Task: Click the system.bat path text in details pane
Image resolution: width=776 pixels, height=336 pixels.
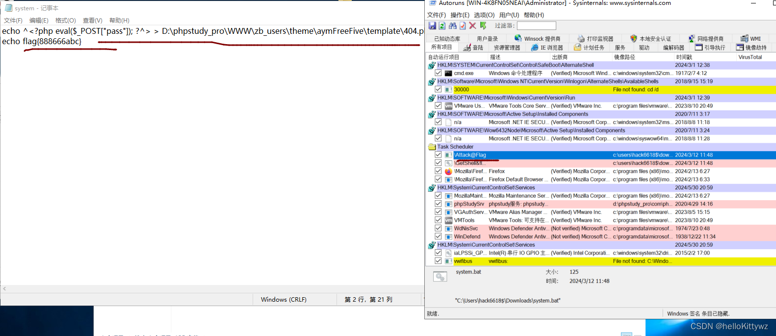Action: pos(507,300)
